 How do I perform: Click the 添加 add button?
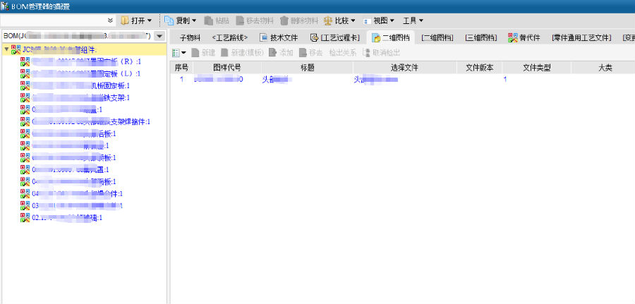pos(281,53)
